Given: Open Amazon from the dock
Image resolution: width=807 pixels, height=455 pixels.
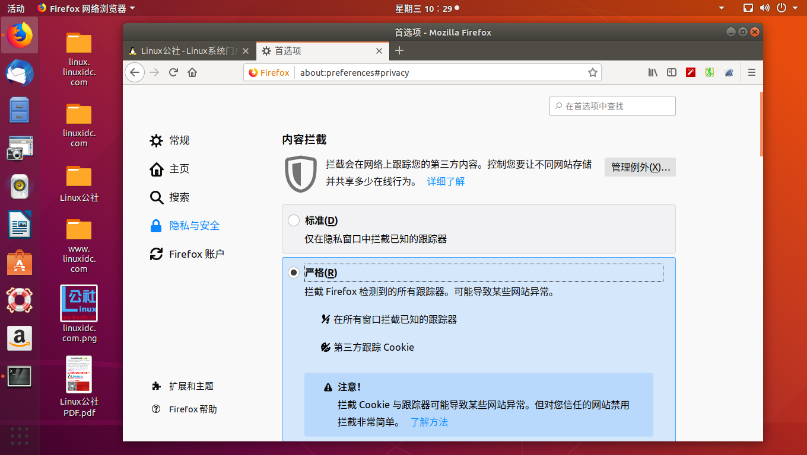Looking at the screenshot, I should point(20,338).
